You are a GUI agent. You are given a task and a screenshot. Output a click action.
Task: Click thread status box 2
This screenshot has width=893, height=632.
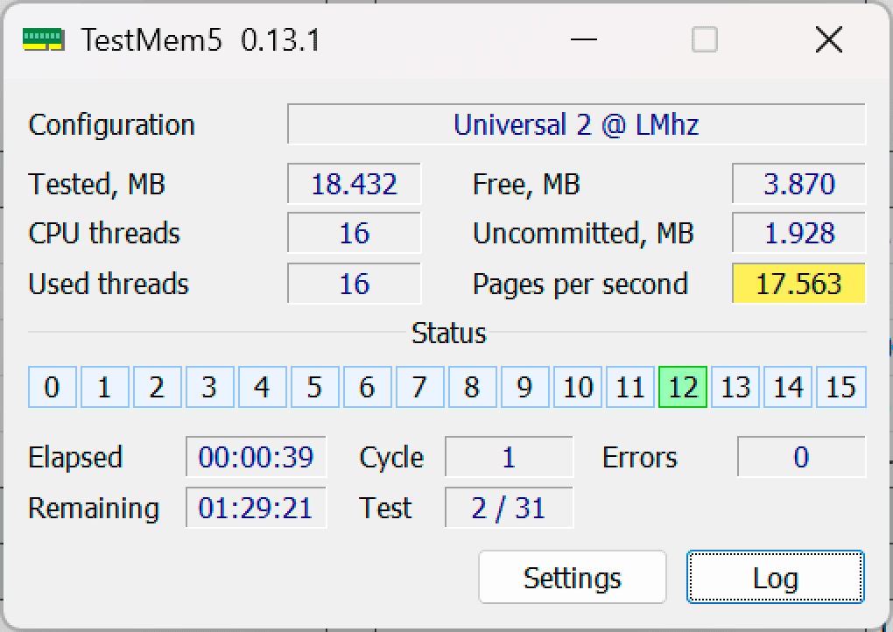158,387
